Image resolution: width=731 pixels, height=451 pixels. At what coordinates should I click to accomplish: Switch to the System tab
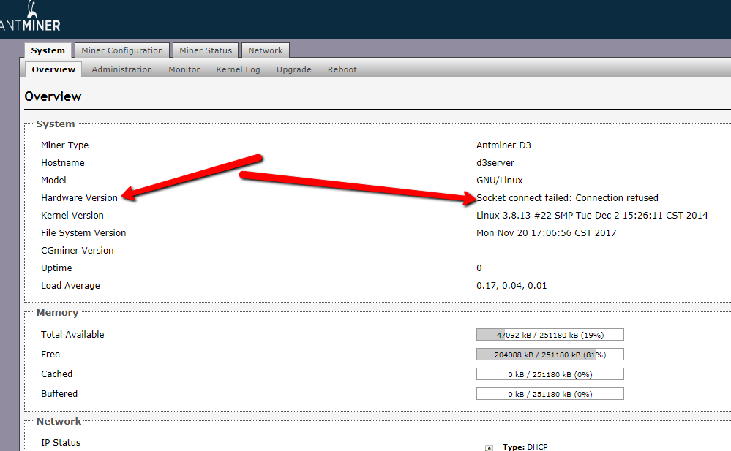tap(48, 50)
